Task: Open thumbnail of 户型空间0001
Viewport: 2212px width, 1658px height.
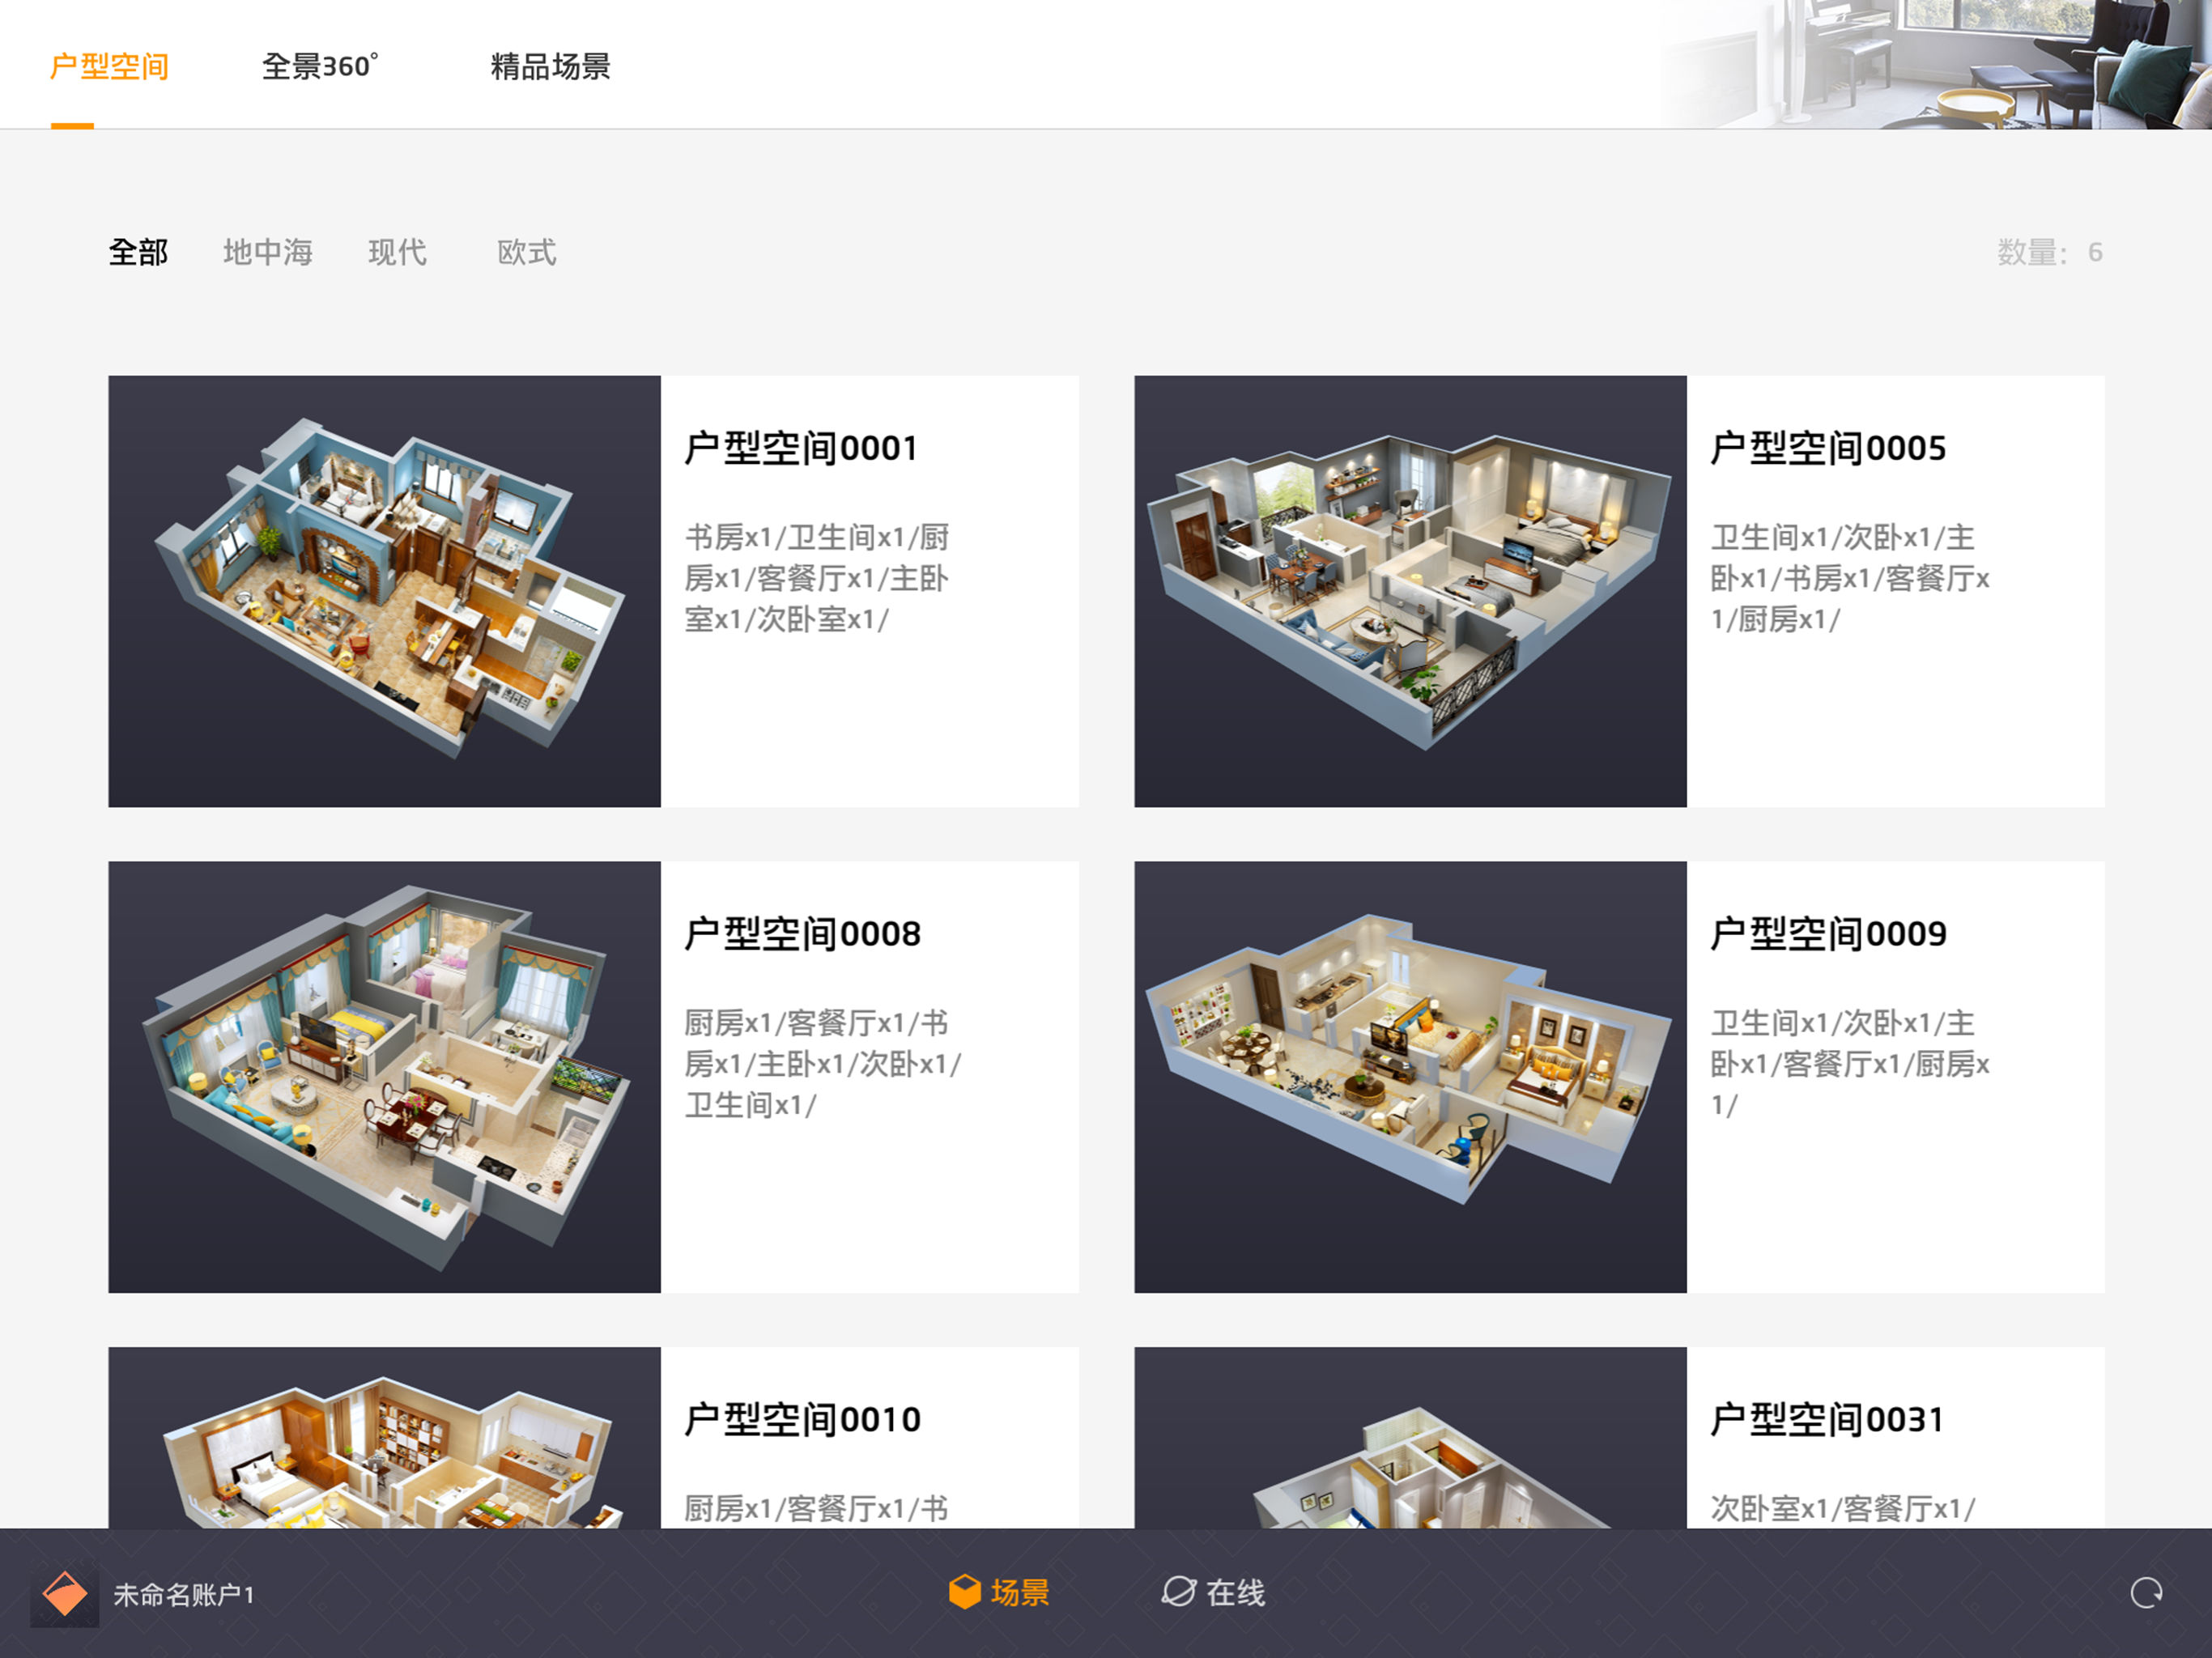Action: pos(384,591)
